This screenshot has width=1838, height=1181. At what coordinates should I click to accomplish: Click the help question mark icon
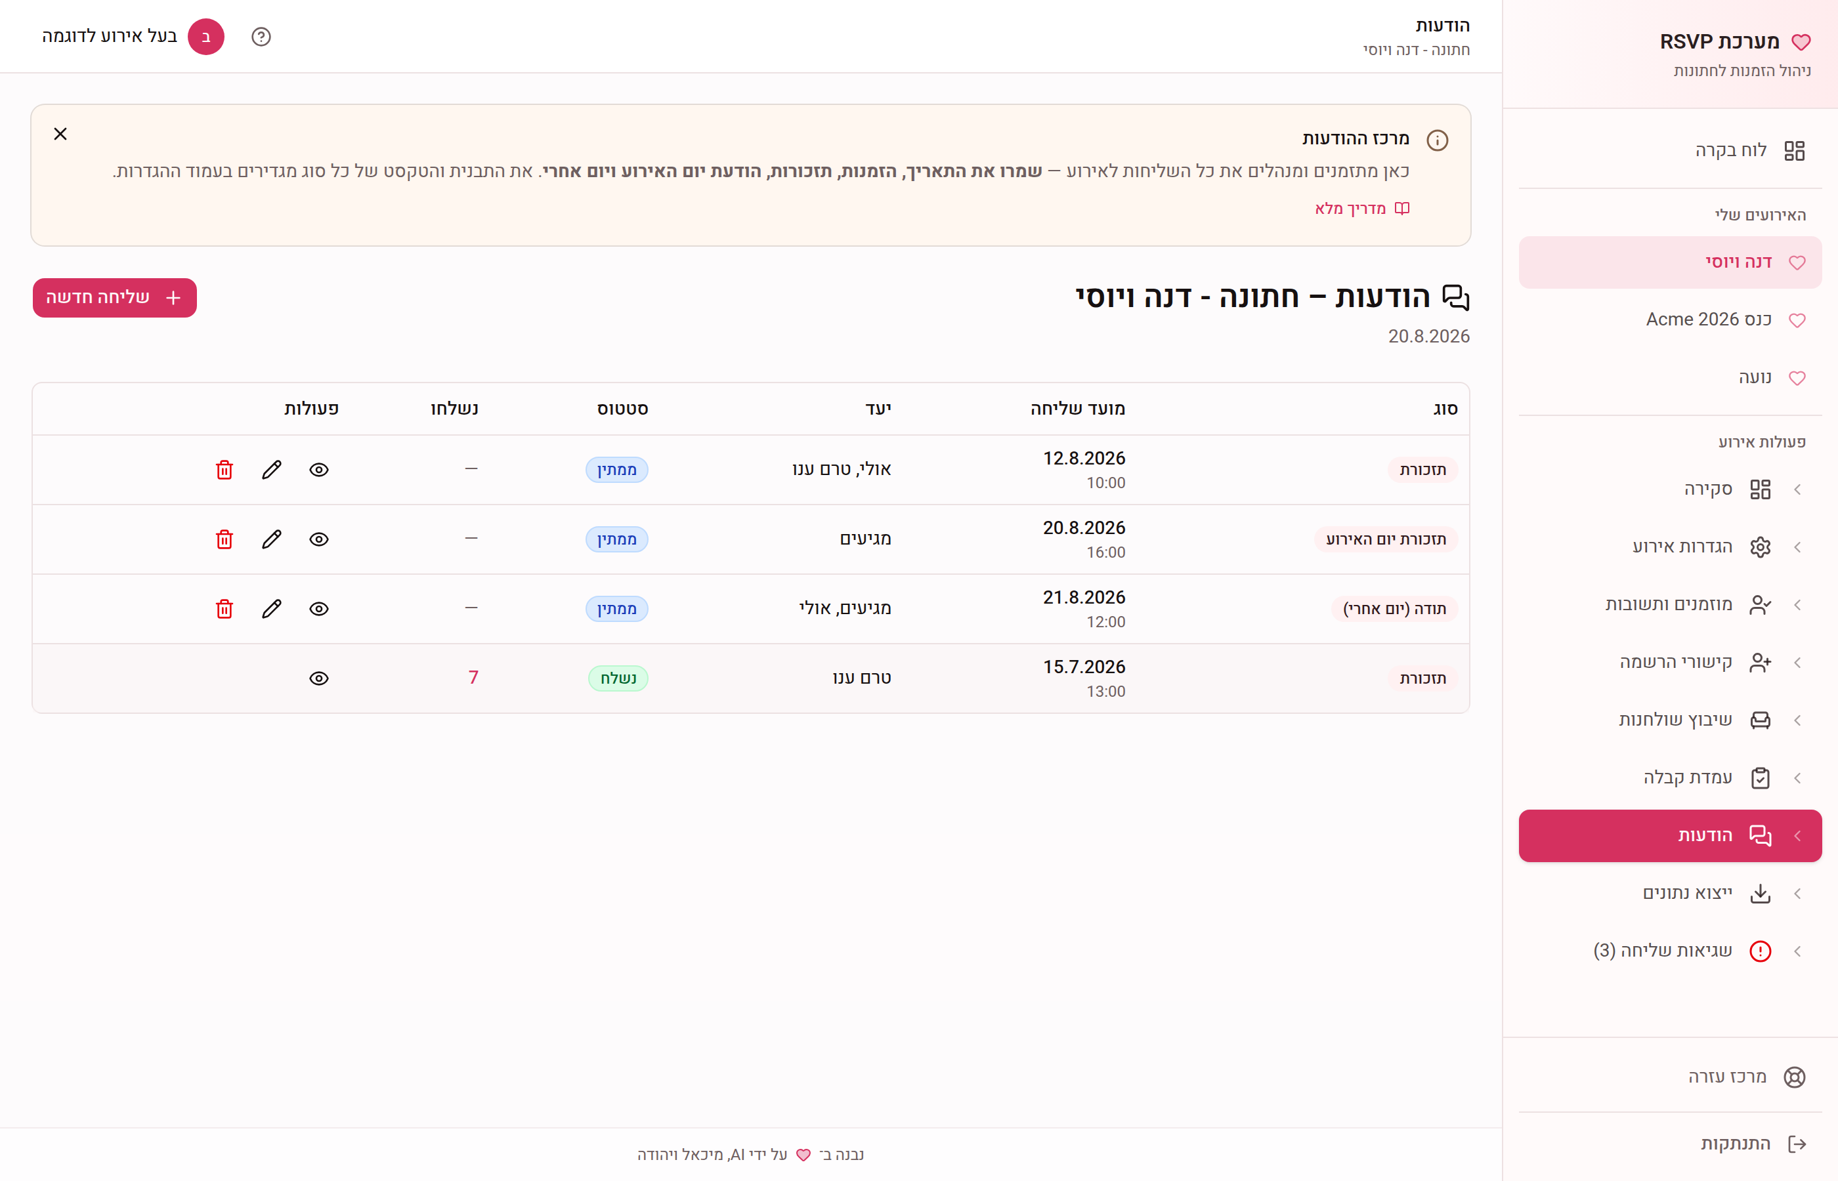coord(261,37)
